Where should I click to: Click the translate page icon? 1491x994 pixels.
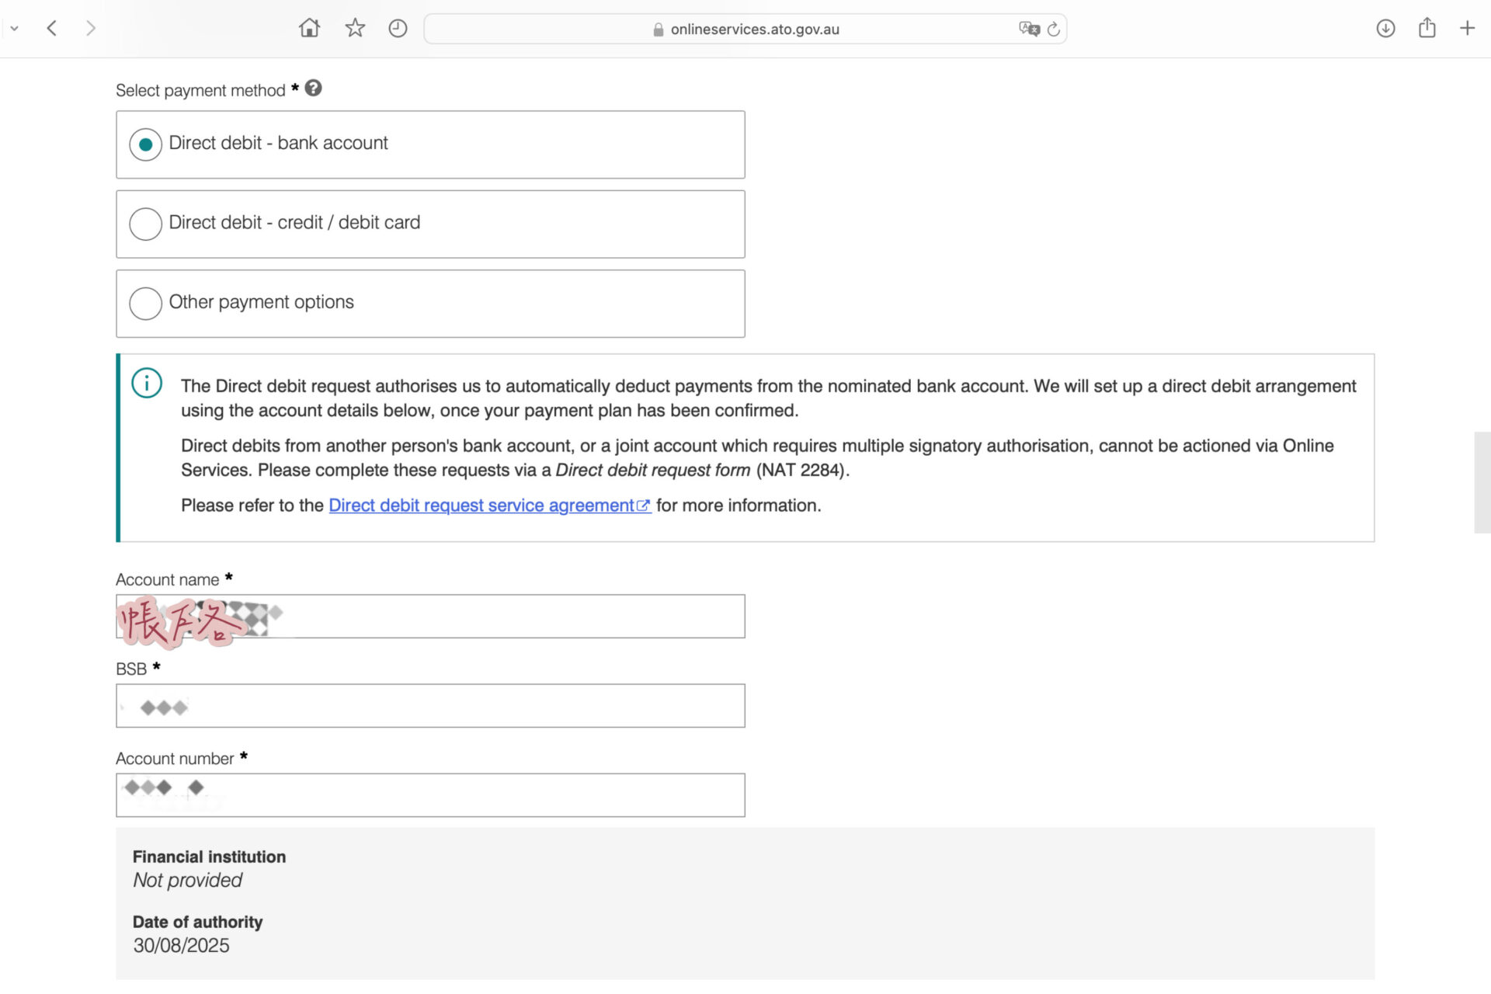tap(1029, 29)
